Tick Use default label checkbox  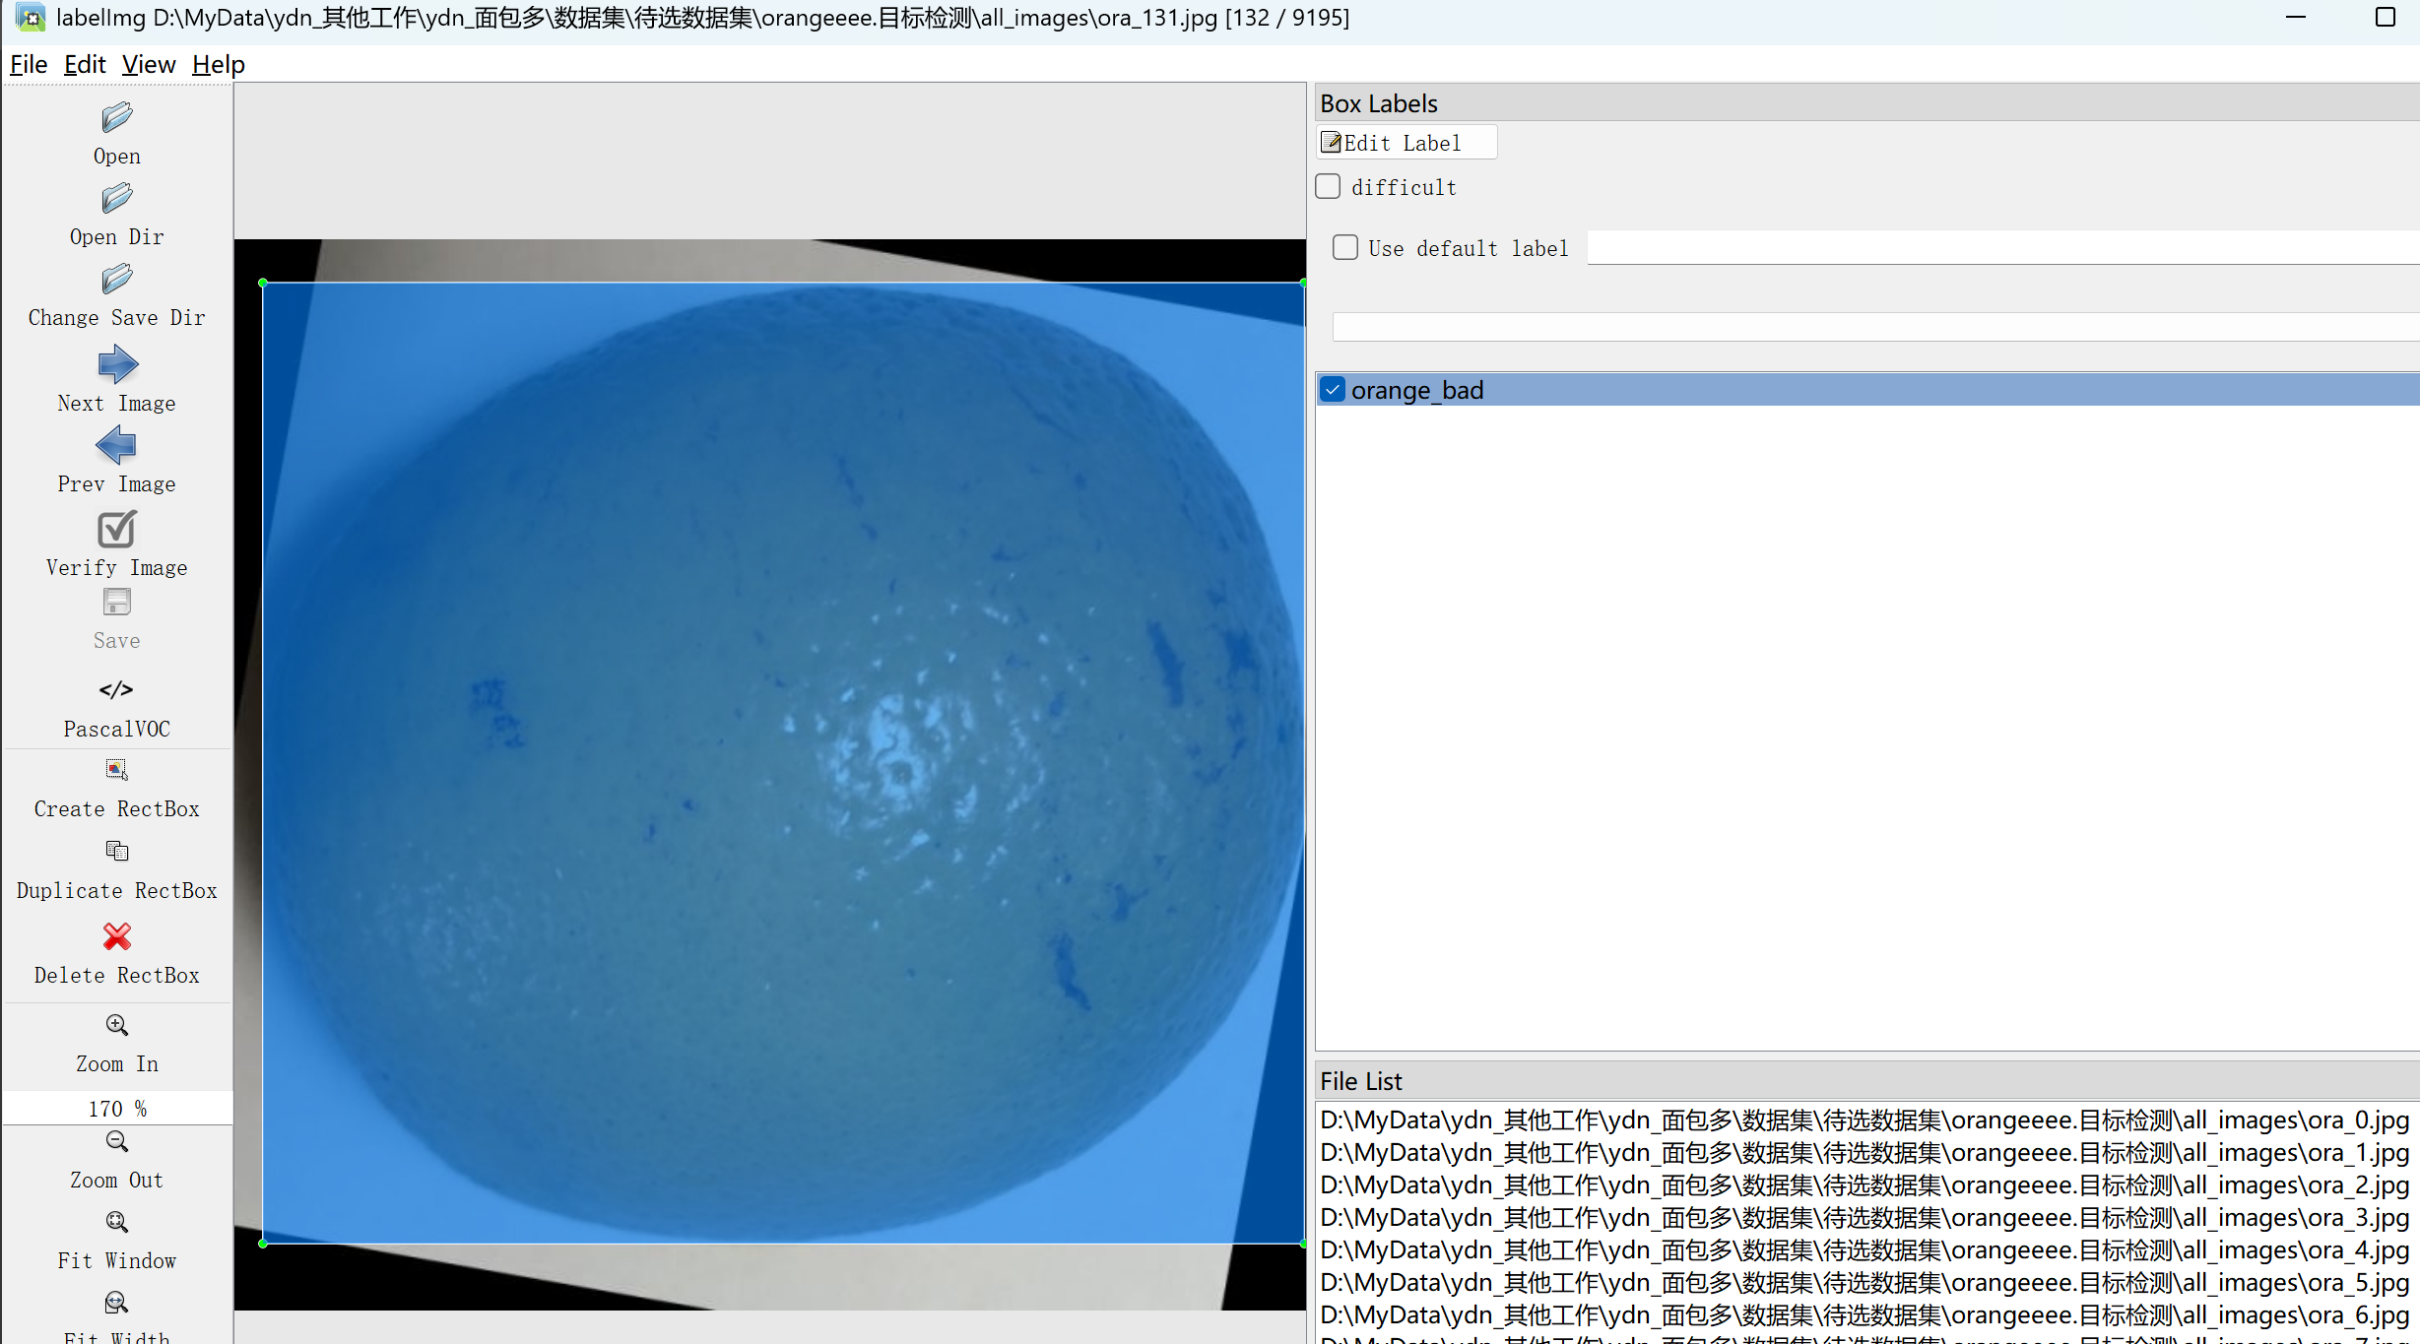pyautogui.click(x=1344, y=247)
